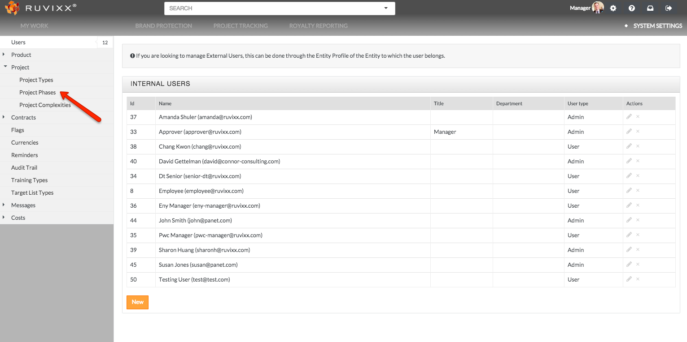Expand the Contracts sidebar section
Viewport: 687px width, 342px height.
[4, 117]
